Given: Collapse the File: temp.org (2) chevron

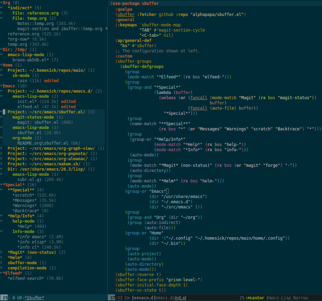Looking at the screenshot, I should (x=1, y=18).
